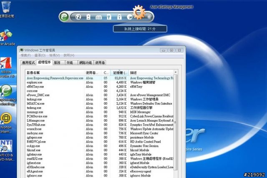Select the eRAgent.exe process
Screen dimensions: 267x178
(99, 171)
